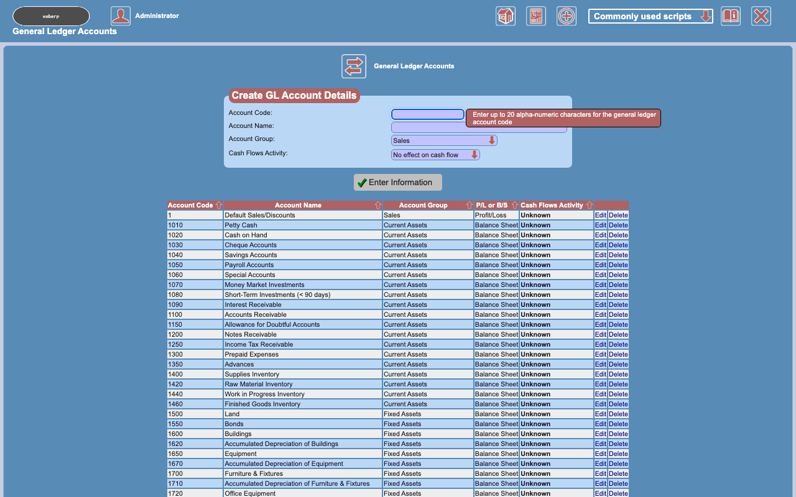Click the round plus icon in header
Screen dimensions: 796x497
point(567,16)
